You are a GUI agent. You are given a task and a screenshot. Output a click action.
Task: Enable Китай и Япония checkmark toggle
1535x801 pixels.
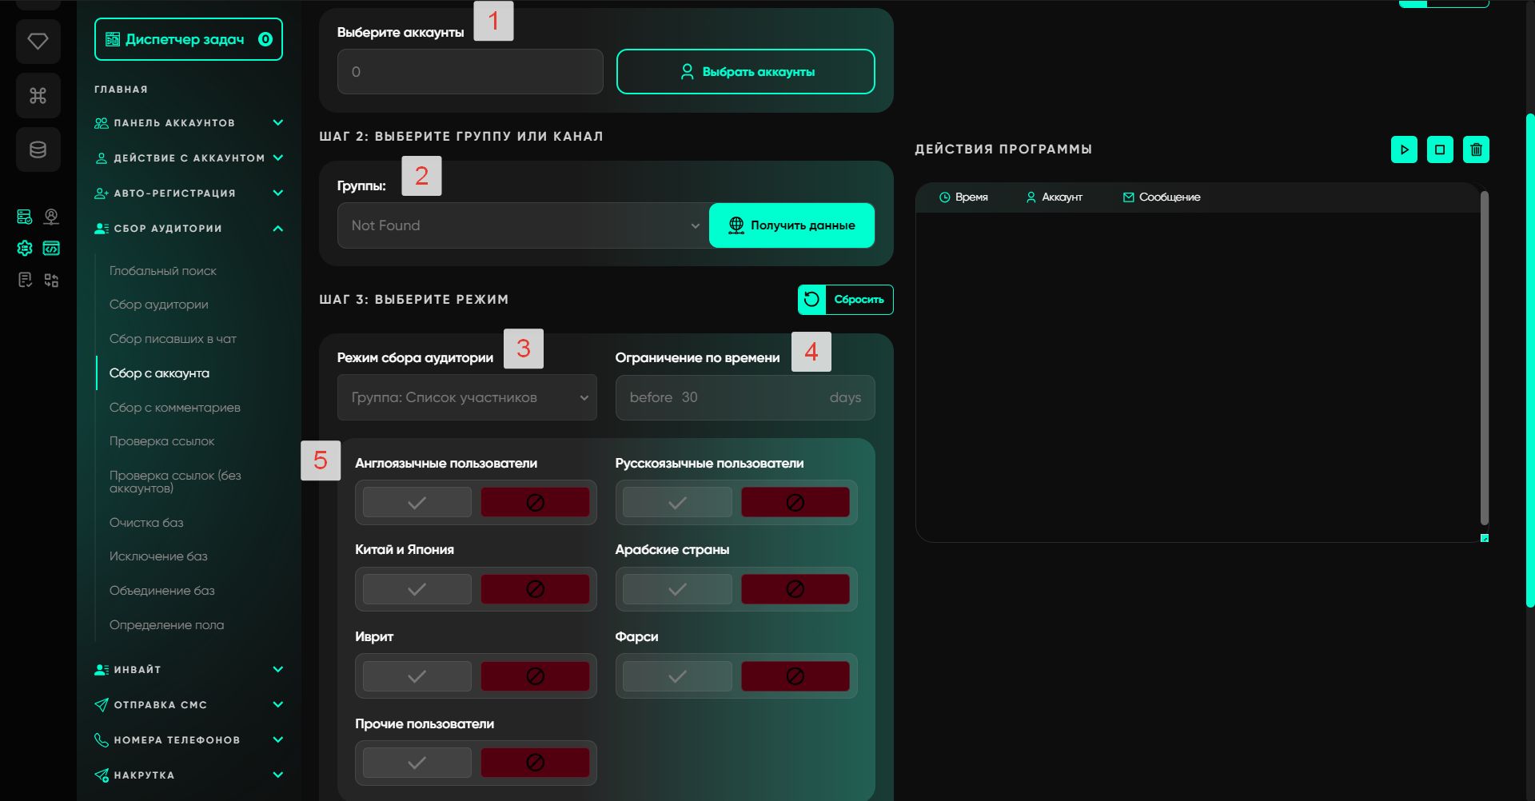coord(417,590)
